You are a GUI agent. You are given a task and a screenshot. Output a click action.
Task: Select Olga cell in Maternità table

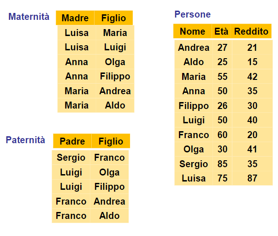(115, 62)
